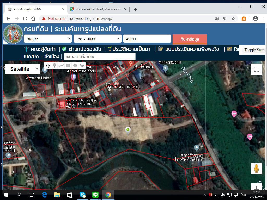Select the rectangle drawing tool
The width and height of the screenshot is (267, 200).
click(68, 66)
